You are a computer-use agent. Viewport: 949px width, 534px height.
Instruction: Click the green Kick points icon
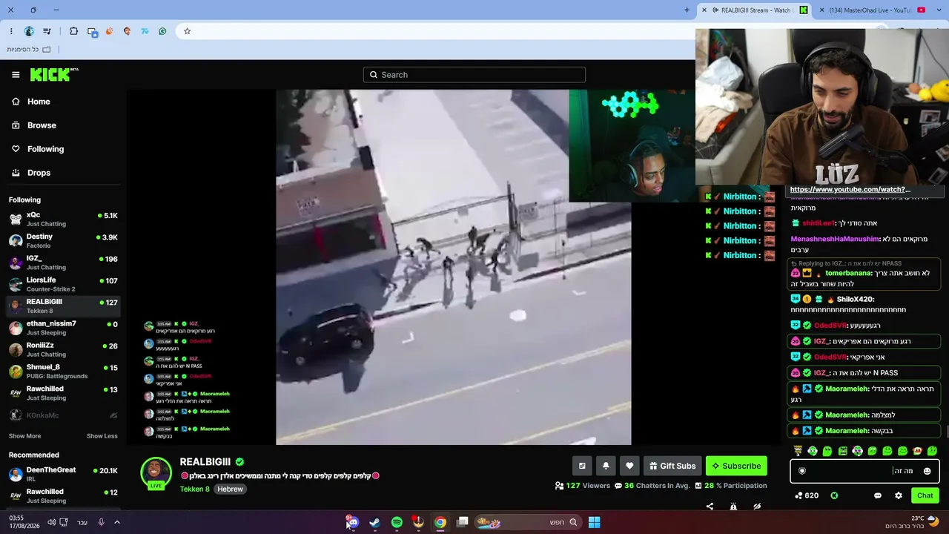[x=834, y=495]
